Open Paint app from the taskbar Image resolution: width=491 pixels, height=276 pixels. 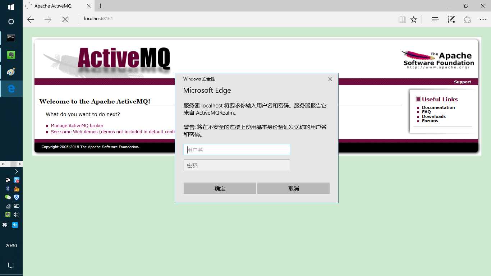tap(11, 72)
